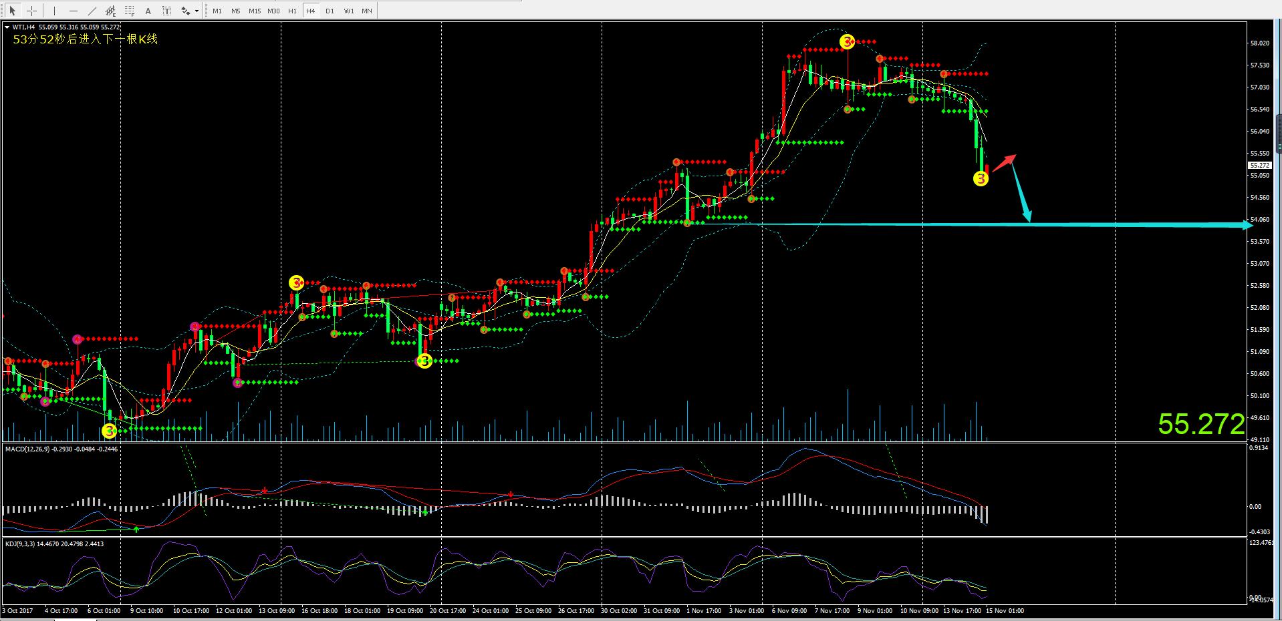This screenshot has height=621, width=1282.
Task: Switch chart to W1 weekly timeframe
Action: pos(349,11)
